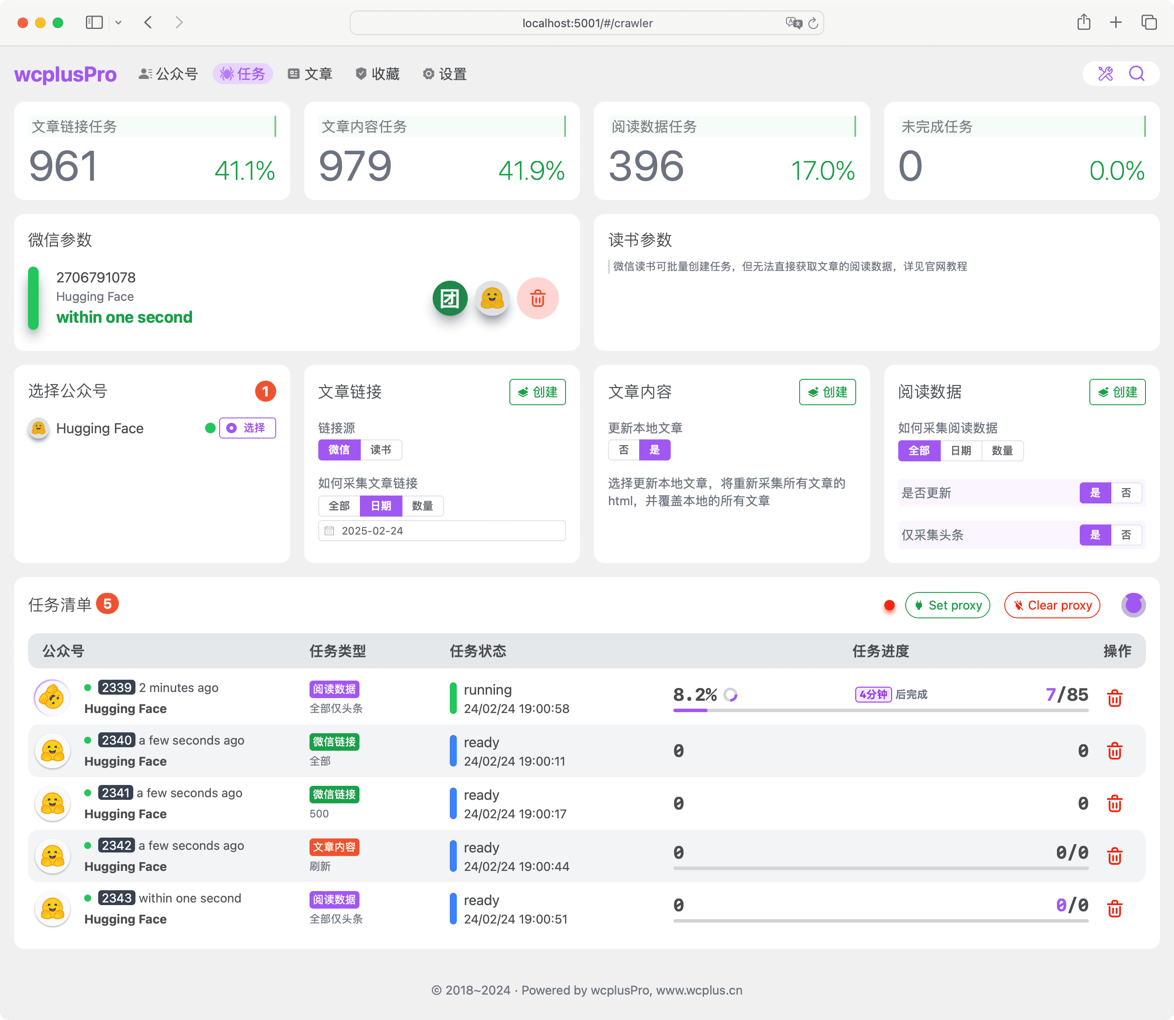
Task: Select 读书 as the link source
Action: pos(382,449)
